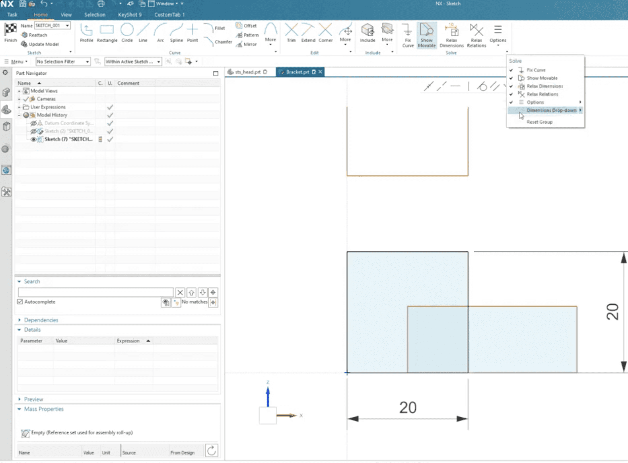Select the vertical 20 dimension
Viewport: 628px width, 463px height.
612,312
